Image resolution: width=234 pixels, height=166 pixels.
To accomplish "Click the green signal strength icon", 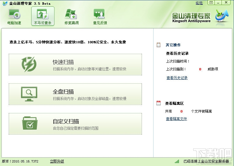I will coord(177,161).
